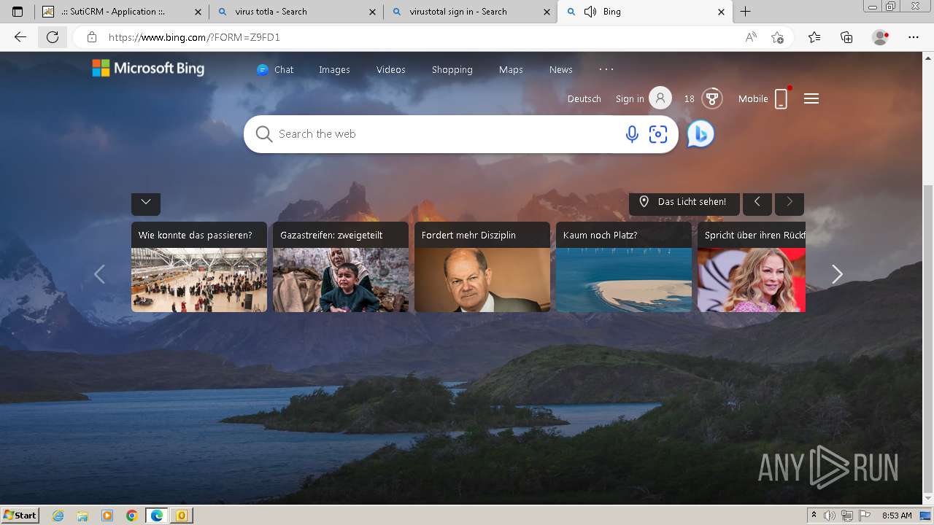
Task: Open Edge Settings and more menu
Action: click(x=914, y=37)
